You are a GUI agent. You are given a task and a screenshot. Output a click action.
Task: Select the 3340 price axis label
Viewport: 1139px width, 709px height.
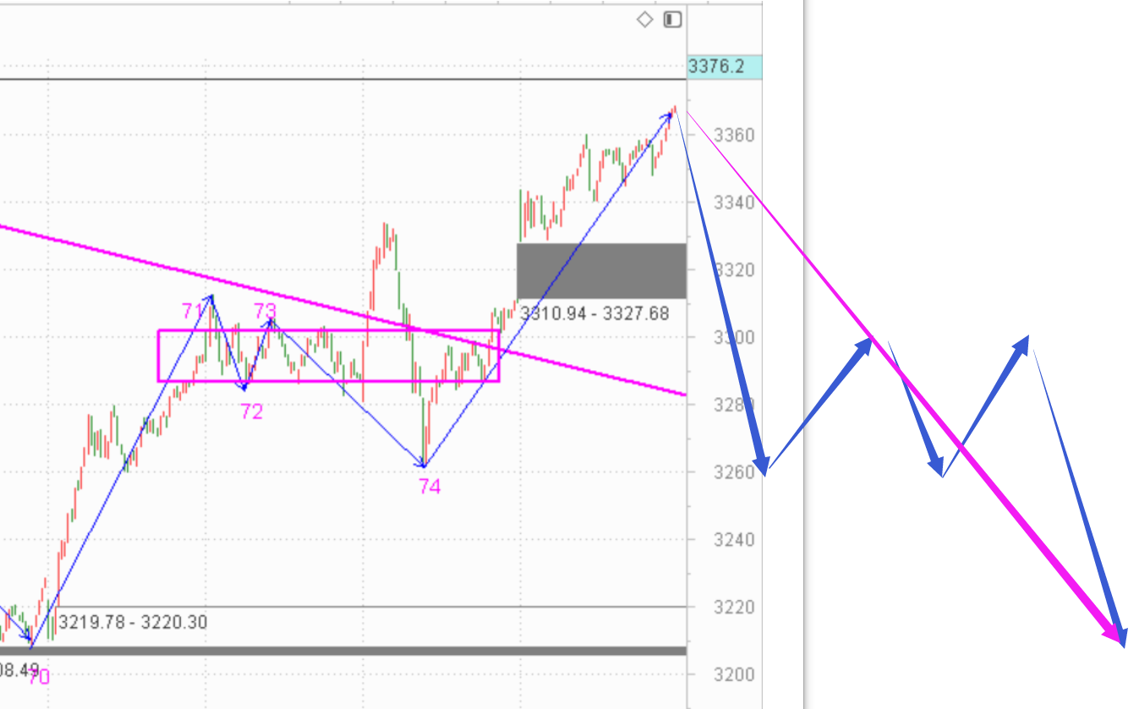point(734,203)
